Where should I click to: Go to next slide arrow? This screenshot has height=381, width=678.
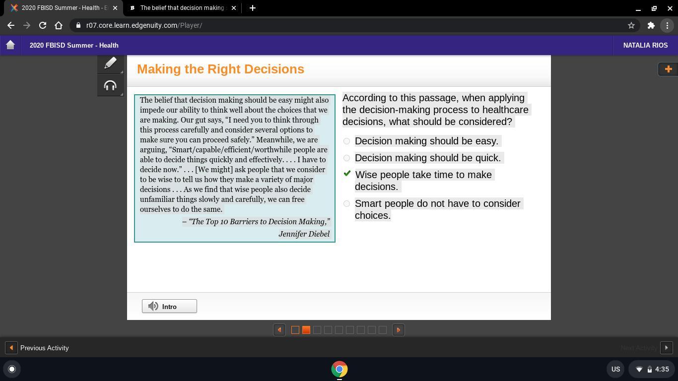tap(398, 330)
